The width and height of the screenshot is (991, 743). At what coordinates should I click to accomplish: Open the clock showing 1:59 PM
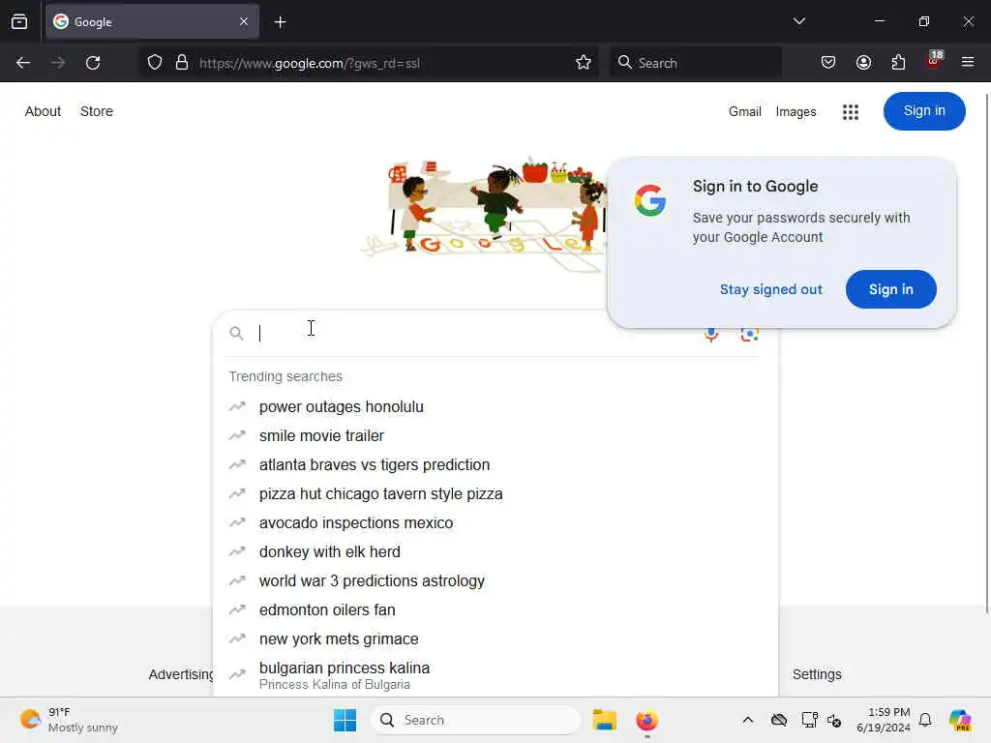pyautogui.click(x=883, y=720)
